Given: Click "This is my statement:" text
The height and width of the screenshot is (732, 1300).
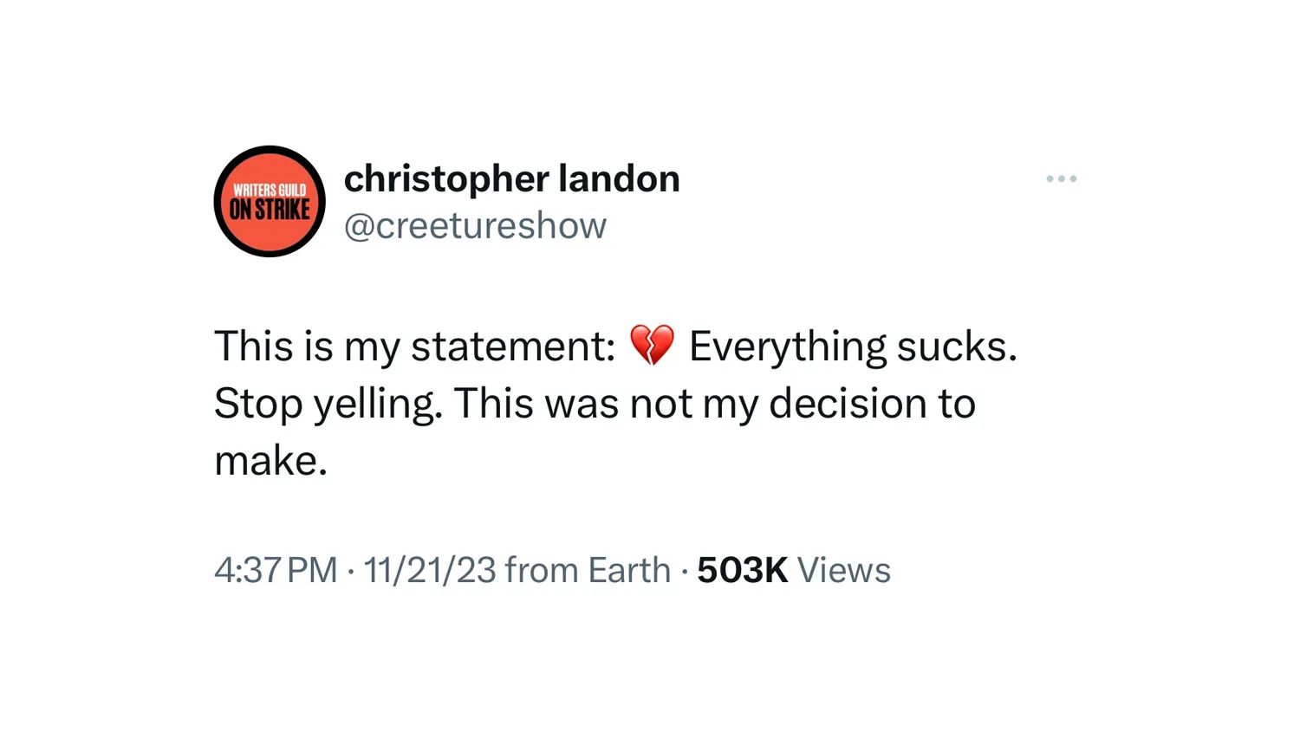Looking at the screenshot, I should (414, 347).
